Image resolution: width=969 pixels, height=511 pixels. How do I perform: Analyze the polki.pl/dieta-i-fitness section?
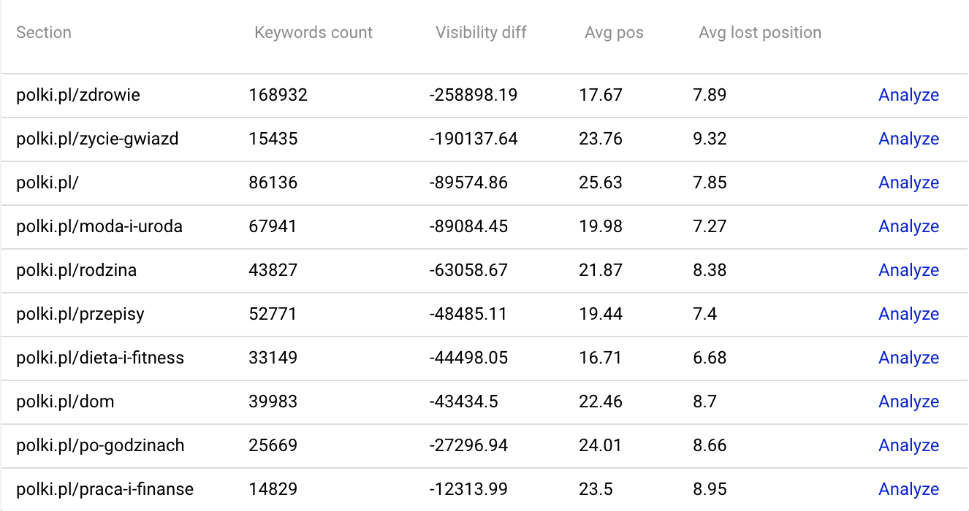coord(908,358)
